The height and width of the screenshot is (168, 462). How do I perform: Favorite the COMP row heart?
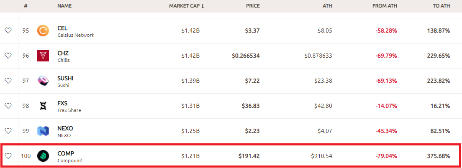(x=8, y=156)
